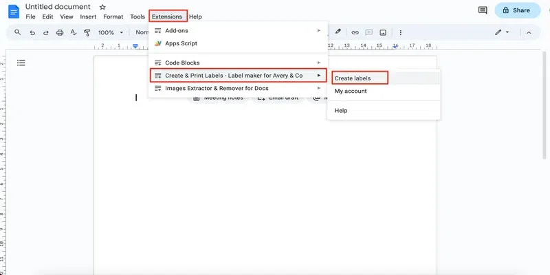Expand the Code Blocks submenu
The width and height of the screenshot is (550, 275).
point(238,63)
